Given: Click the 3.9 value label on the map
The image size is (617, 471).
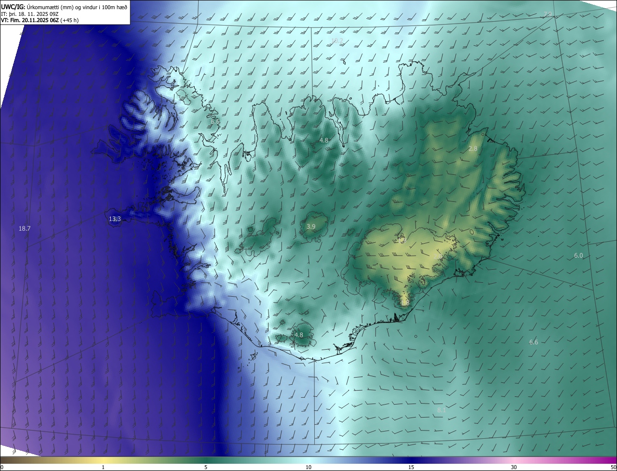Looking at the screenshot, I should tap(311, 226).
